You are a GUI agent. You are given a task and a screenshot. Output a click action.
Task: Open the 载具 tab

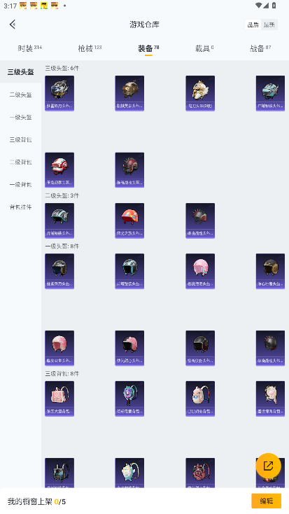coord(204,48)
